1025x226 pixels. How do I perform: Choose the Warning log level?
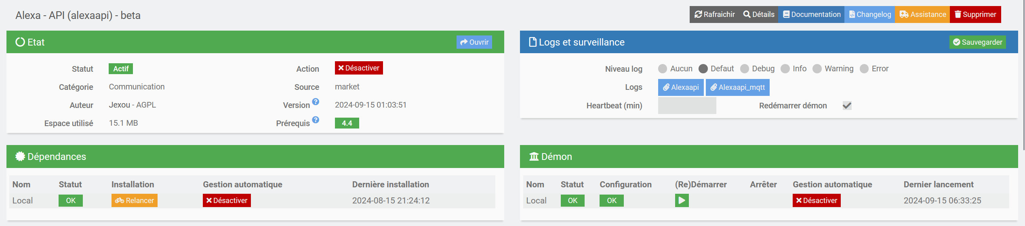tap(817, 69)
